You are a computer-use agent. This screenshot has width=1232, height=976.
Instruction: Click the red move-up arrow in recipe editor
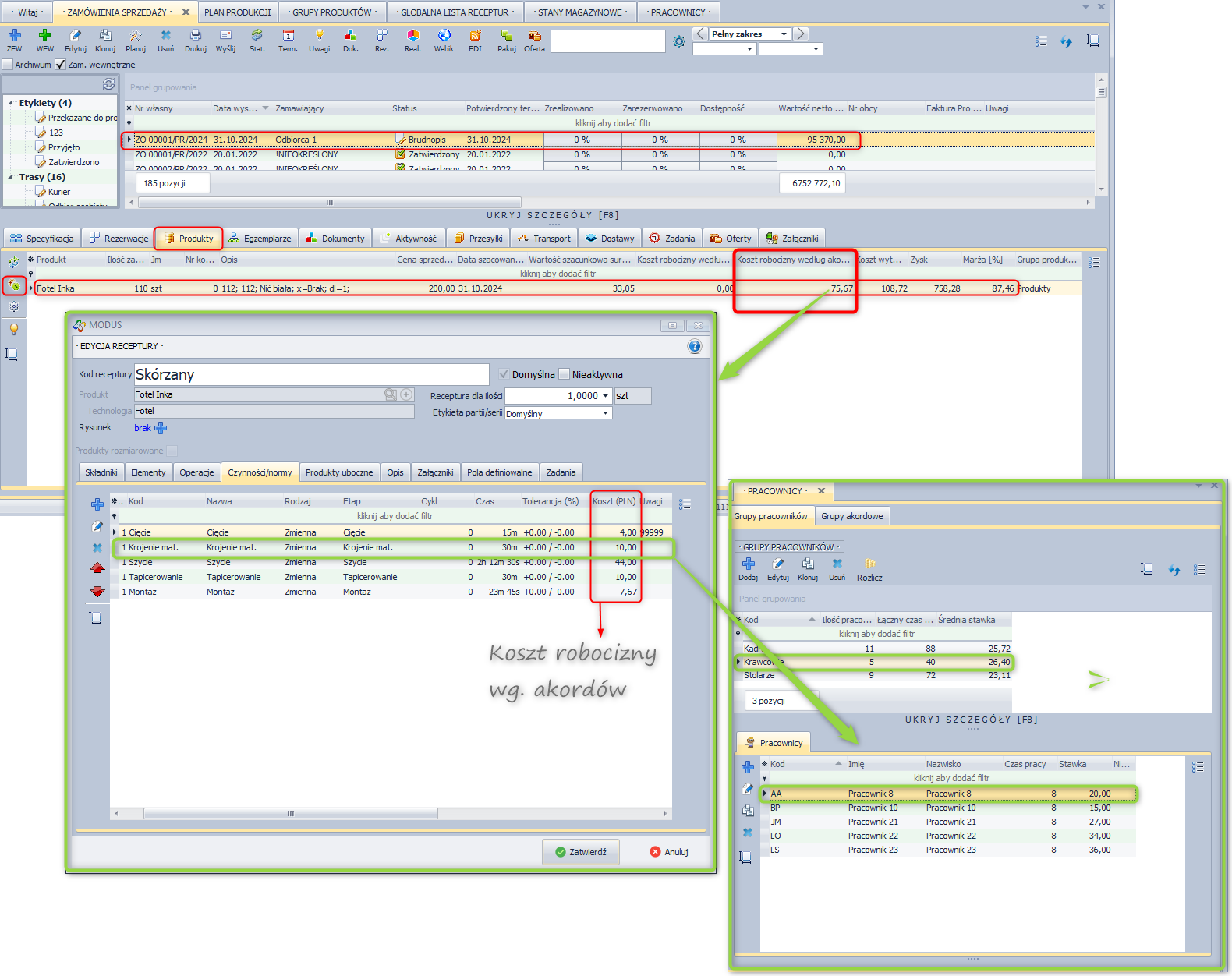pos(97,568)
